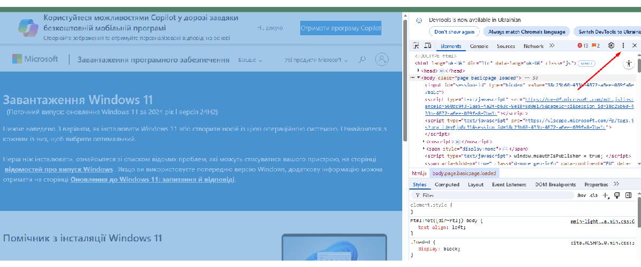Click 'Always match Chrome's language' button
This screenshot has height=267, width=641.
pos(527,32)
